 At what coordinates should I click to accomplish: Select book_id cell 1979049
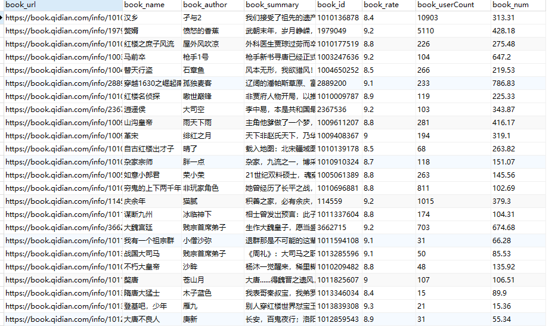339,30
